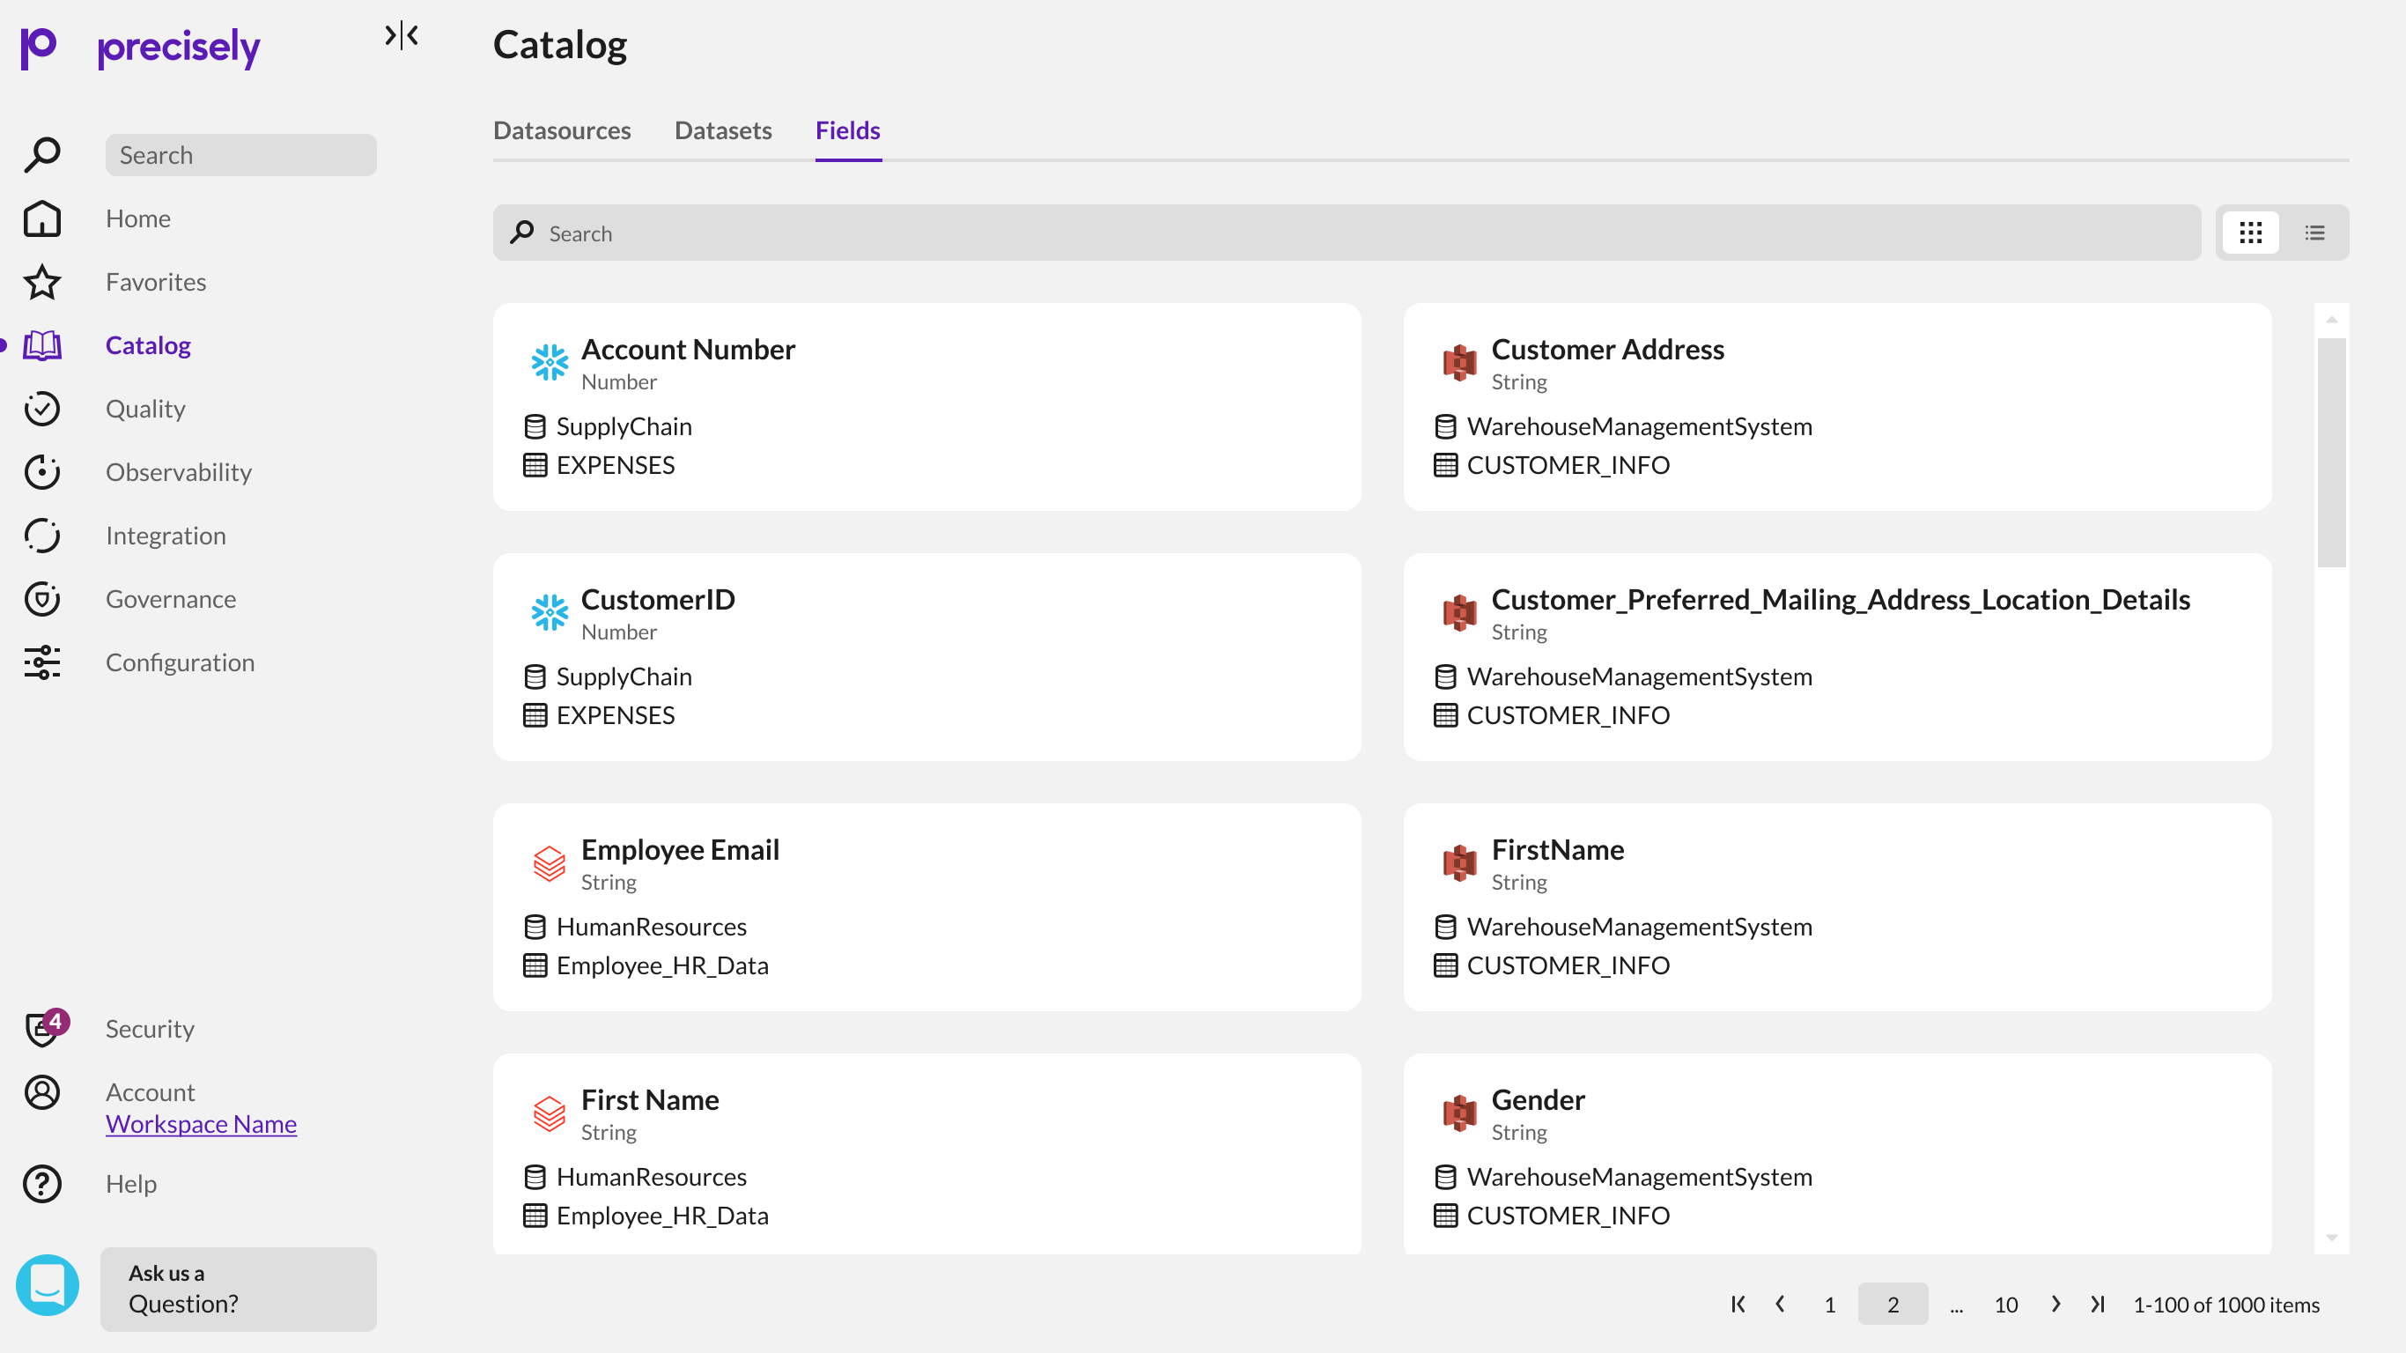Click the Catalog fields search box
This screenshot has height=1353, width=2406.
(x=1347, y=233)
